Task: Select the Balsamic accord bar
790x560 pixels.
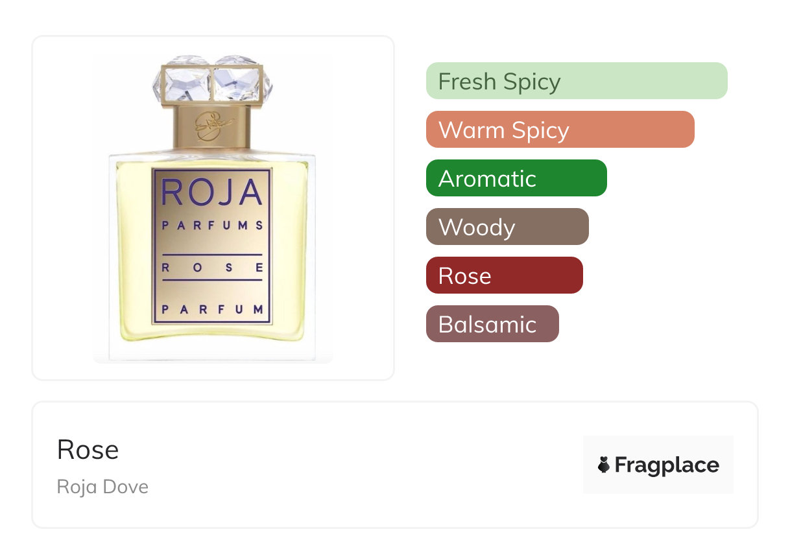Action: coord(492,324)
